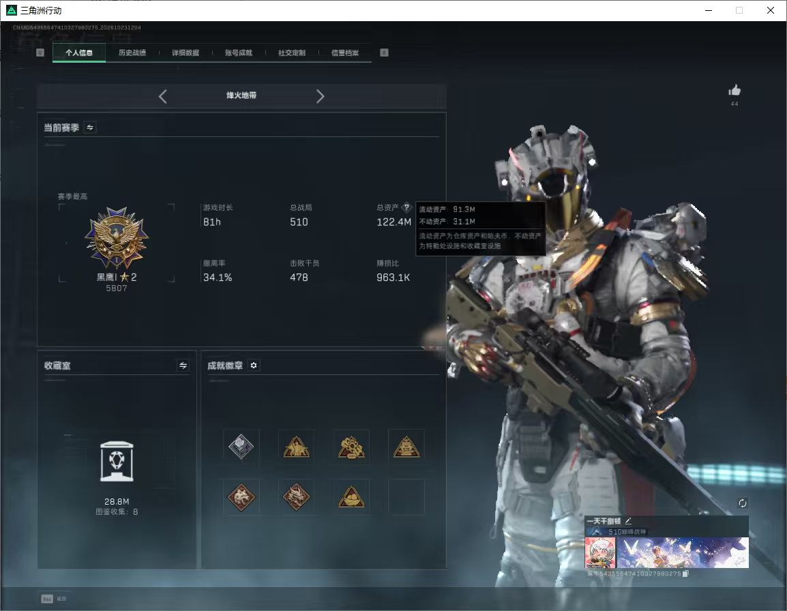Select the gold ingot bowl triangle badge
The image size is (787, 611).
click(351, 496)
